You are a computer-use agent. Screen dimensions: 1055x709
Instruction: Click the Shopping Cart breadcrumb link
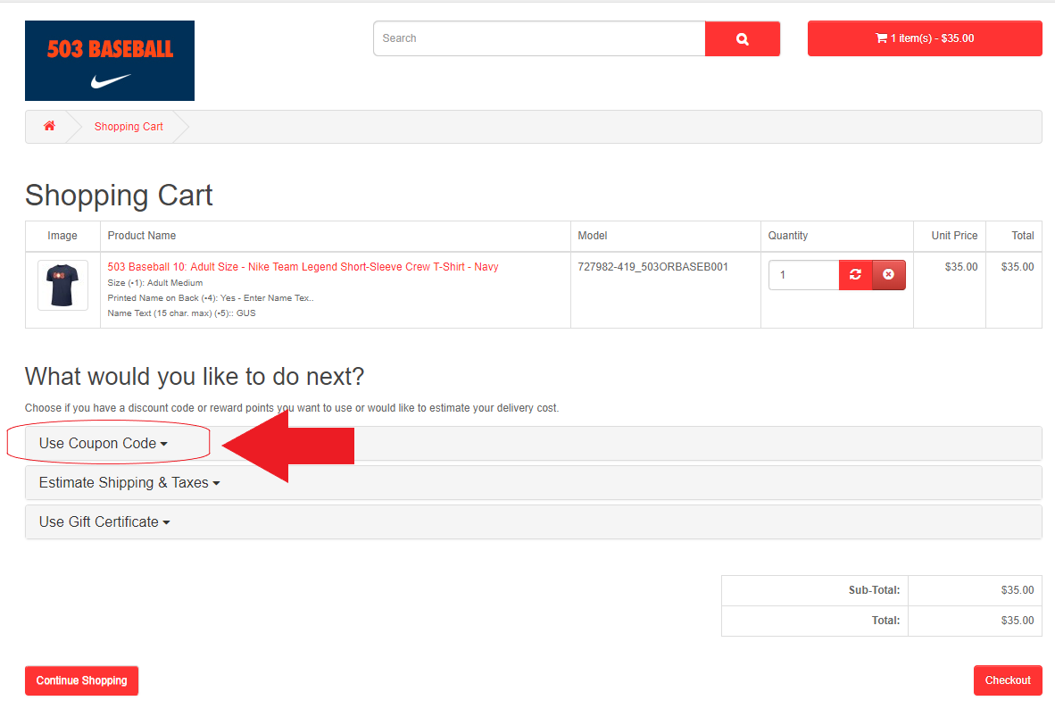129,127
